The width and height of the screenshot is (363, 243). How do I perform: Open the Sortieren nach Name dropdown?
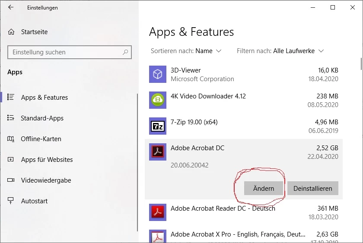pos(186,51)
